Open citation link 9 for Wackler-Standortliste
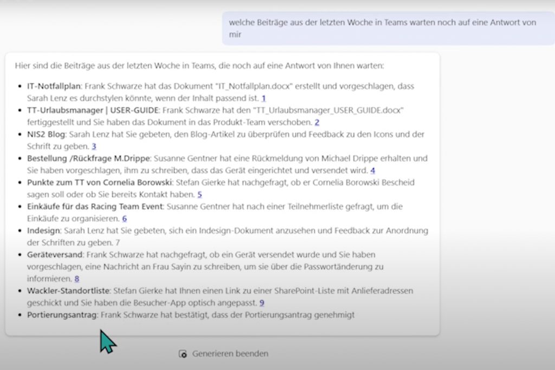This screenshot has width=555, height=370. click(x=262, y=303)
